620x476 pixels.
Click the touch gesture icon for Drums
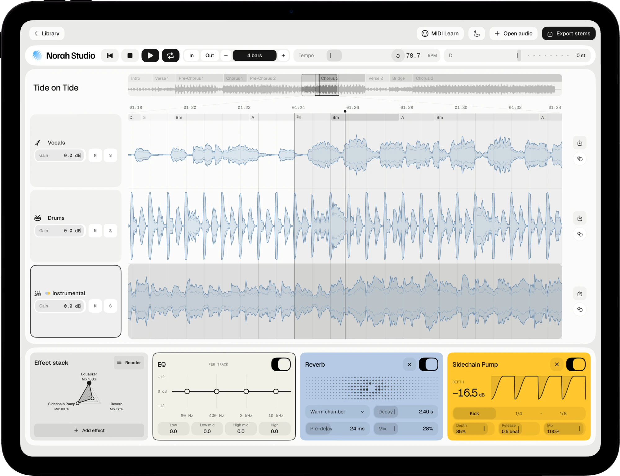point(580,234)
